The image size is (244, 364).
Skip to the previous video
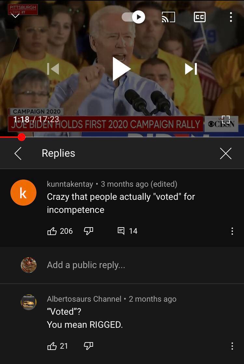[53, 69]
